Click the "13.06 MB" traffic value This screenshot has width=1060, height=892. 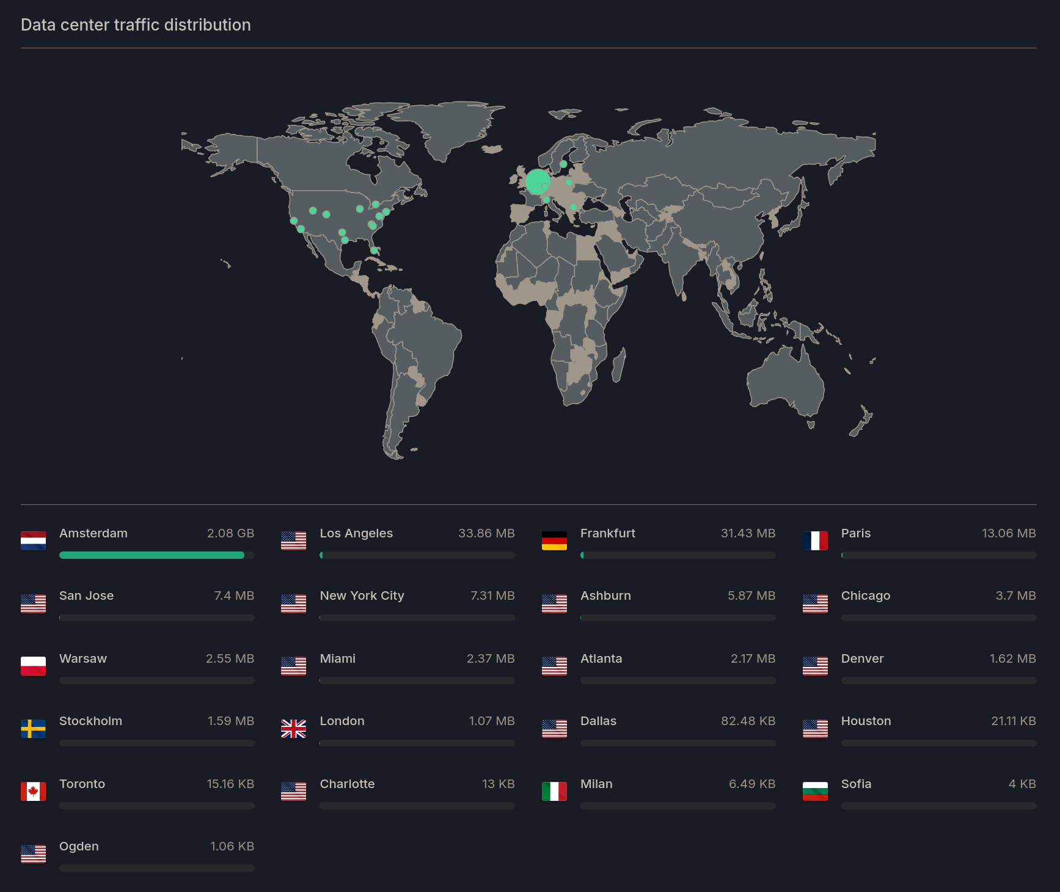[x=1009, y=533]
